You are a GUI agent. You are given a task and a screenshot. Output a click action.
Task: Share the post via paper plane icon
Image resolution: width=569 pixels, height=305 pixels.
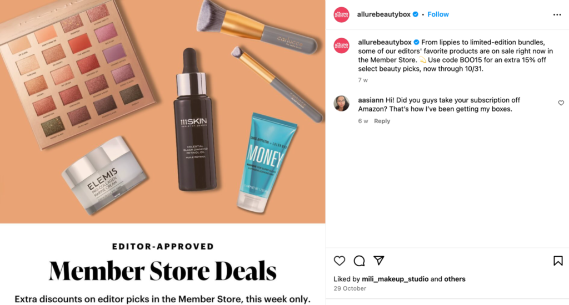pyautogui.click(x=379, y=261)
